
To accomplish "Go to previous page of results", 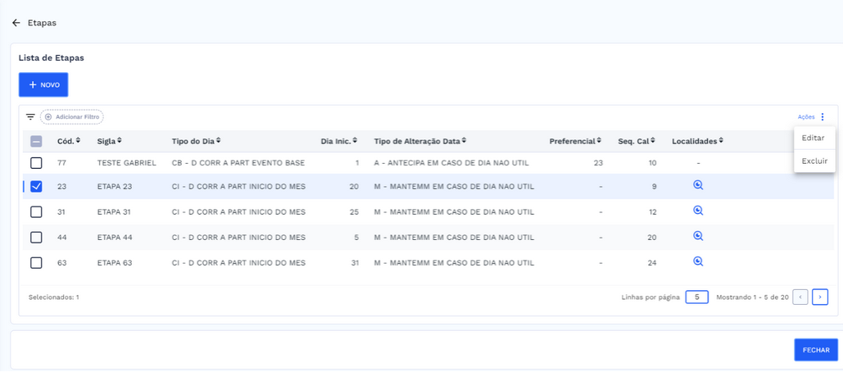I will 800,297.
